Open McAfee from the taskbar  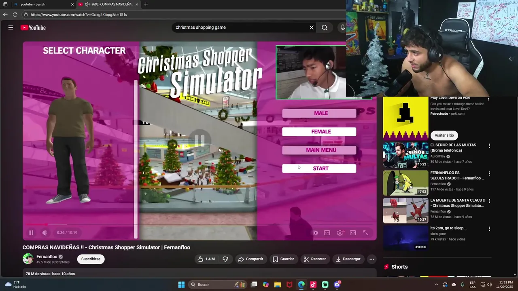(289, 285)
